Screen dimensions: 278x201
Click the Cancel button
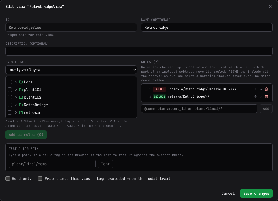pyautogui.click(x=228, y=194)
